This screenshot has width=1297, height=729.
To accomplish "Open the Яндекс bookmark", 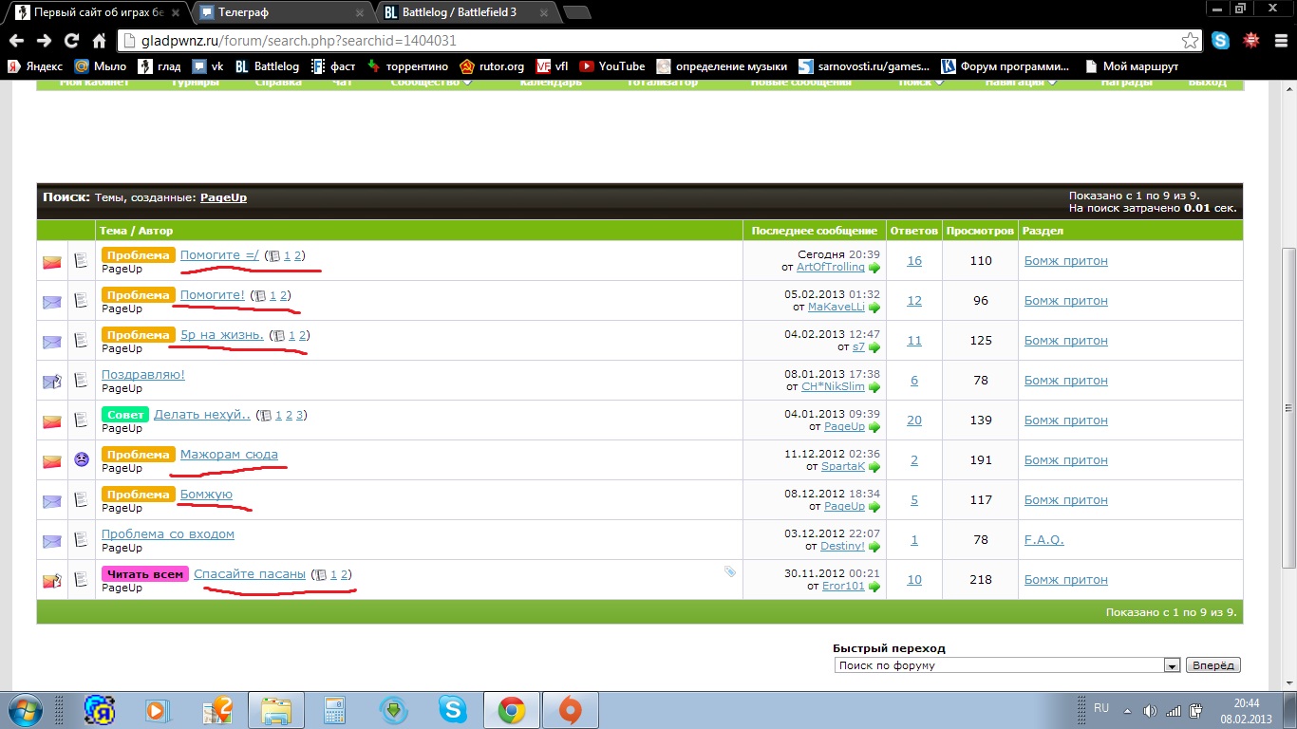I will (35, 66).
